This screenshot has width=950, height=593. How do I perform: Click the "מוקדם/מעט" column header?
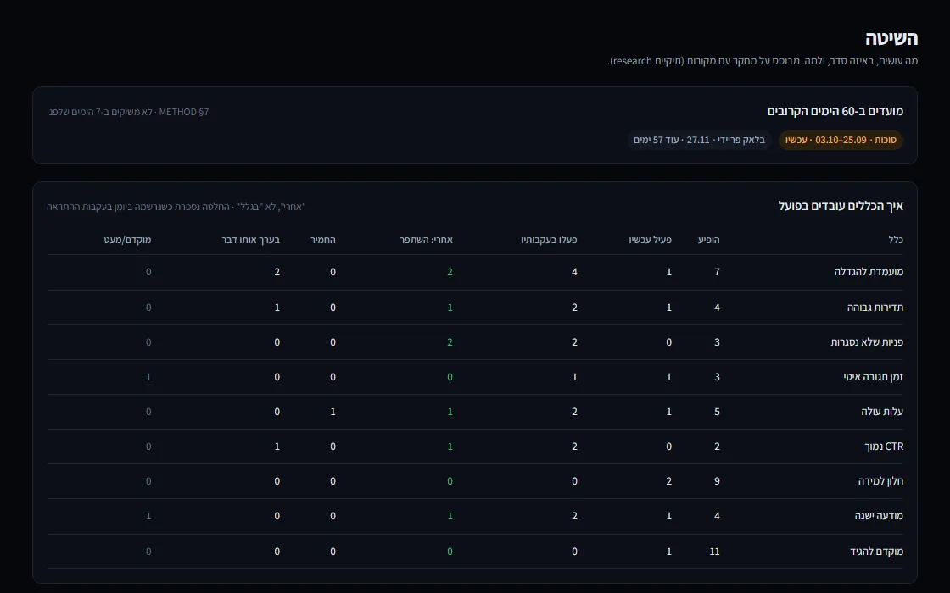click(x=127, y=240)
